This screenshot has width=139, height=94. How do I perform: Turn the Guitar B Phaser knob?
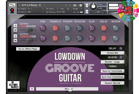68,38
